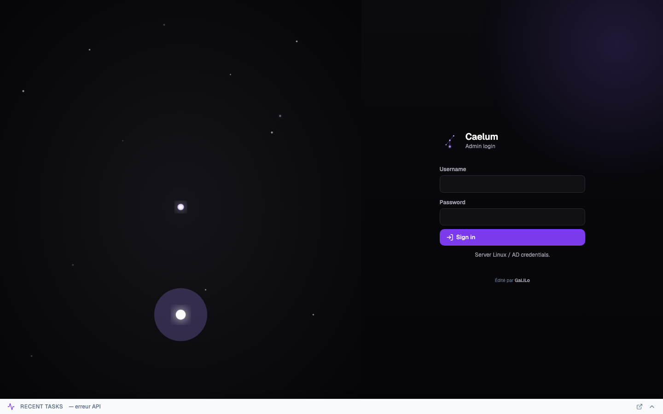Click the Caelum constellation logo icon
This screenshot has width=663, height=414.
[450, 141]
